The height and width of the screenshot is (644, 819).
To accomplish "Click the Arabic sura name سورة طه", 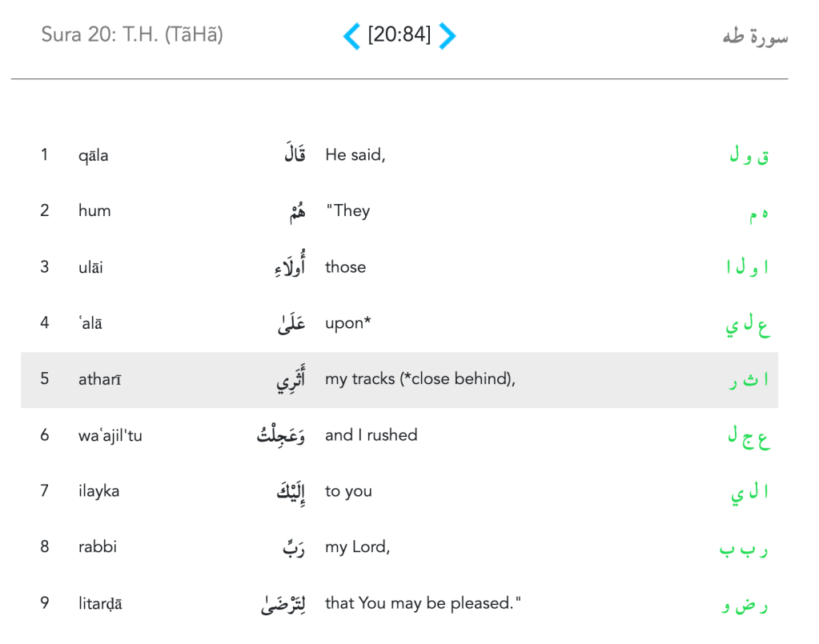I will point(754,37).
